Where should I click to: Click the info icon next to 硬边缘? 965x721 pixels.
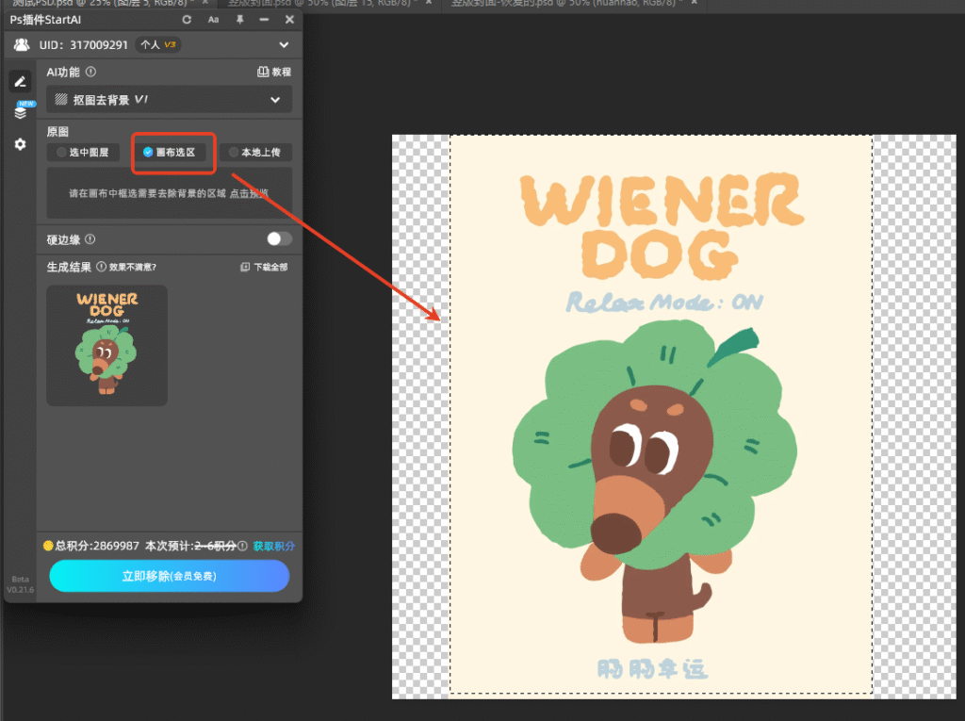90,239
